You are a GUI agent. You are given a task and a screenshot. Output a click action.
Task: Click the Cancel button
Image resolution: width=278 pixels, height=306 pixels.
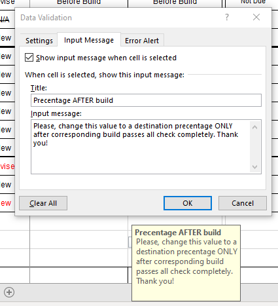(243, 203)
